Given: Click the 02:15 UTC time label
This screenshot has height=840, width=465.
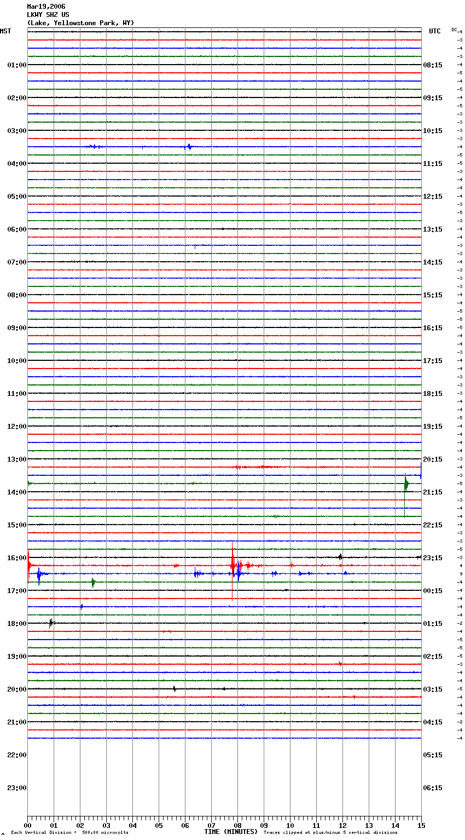Looking at the screenshot, I should [433, 657].
